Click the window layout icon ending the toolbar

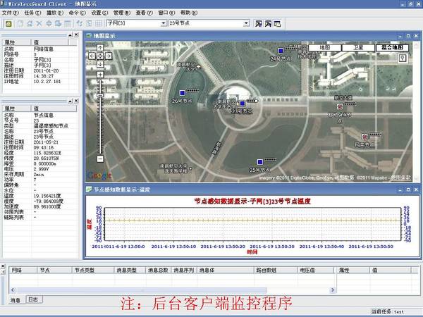(x=277, y=24)
